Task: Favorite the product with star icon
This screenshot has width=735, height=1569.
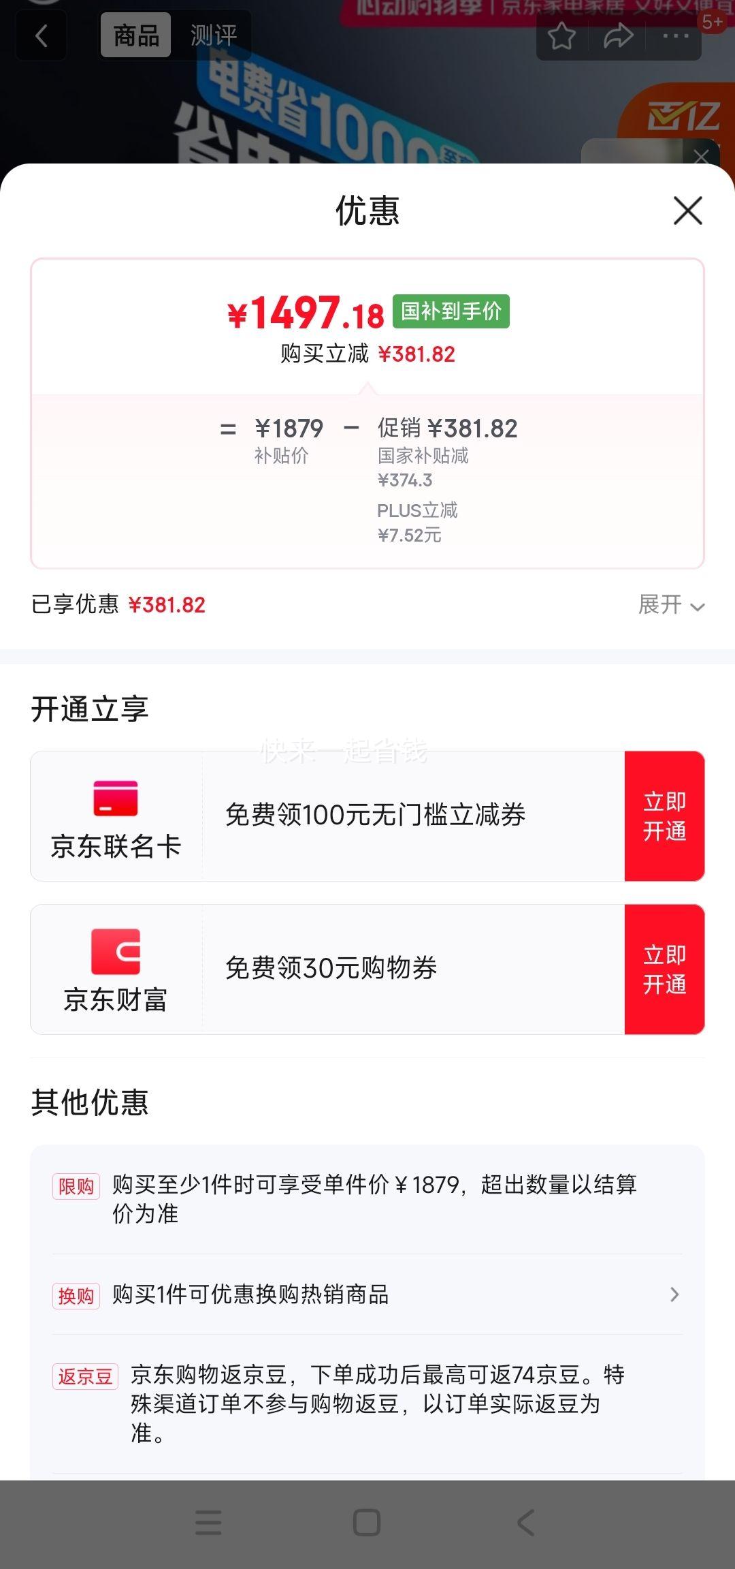Action: coord(561,36)
